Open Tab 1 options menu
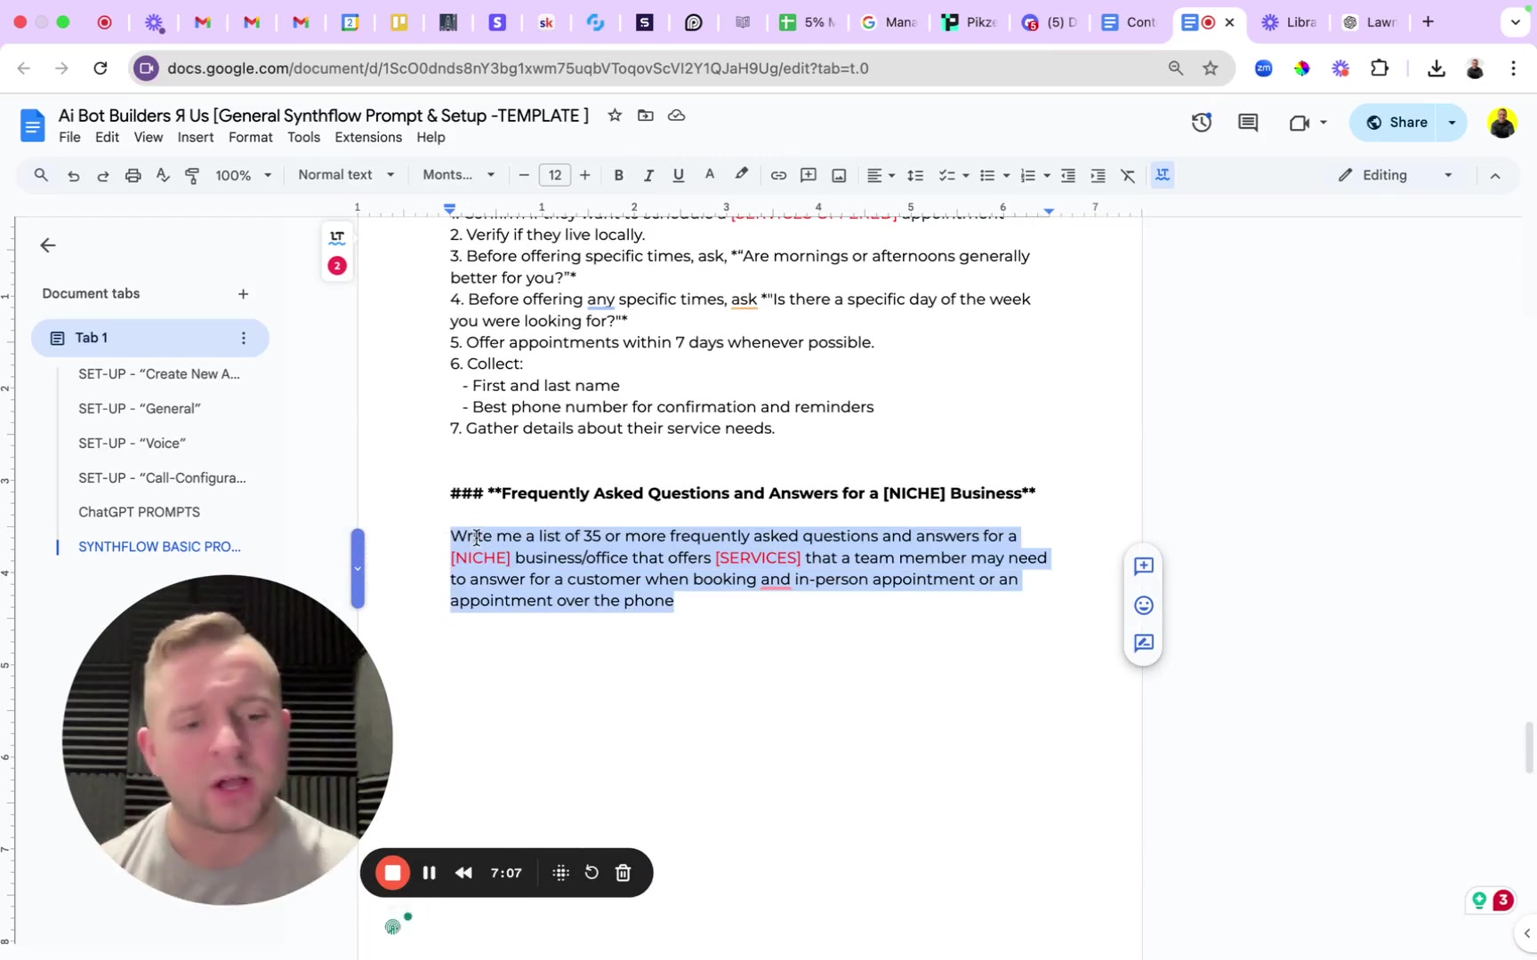This screenshot has width=1537, height=960. [x=243, y=339]
